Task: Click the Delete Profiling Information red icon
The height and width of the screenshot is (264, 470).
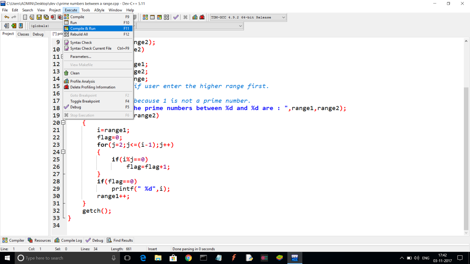Action: (202, 17)
